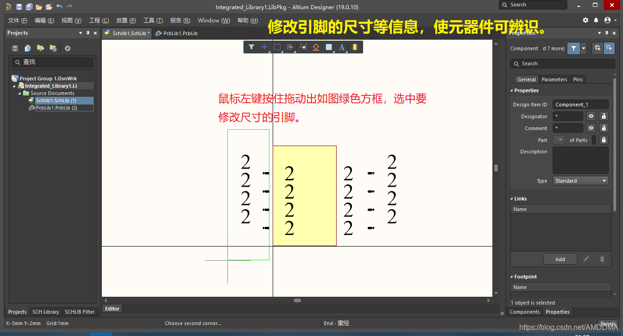Collapse the Links section
The height and width of the screenshot is (336, 623).
(x=512, y=199)
